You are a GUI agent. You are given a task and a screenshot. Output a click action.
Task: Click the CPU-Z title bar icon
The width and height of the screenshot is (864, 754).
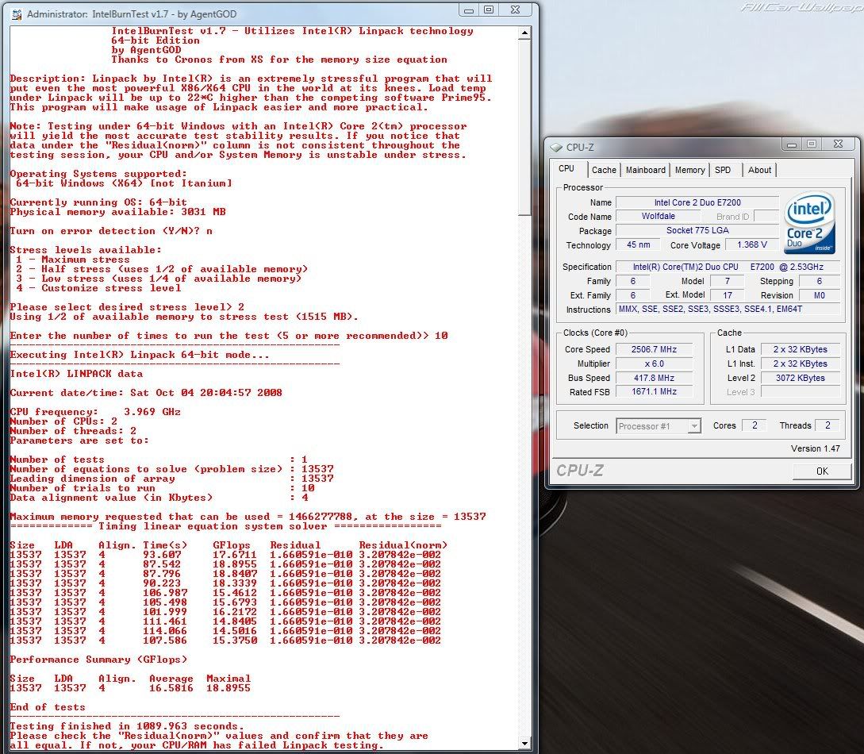pyautogui.click(x=556, y=147)
